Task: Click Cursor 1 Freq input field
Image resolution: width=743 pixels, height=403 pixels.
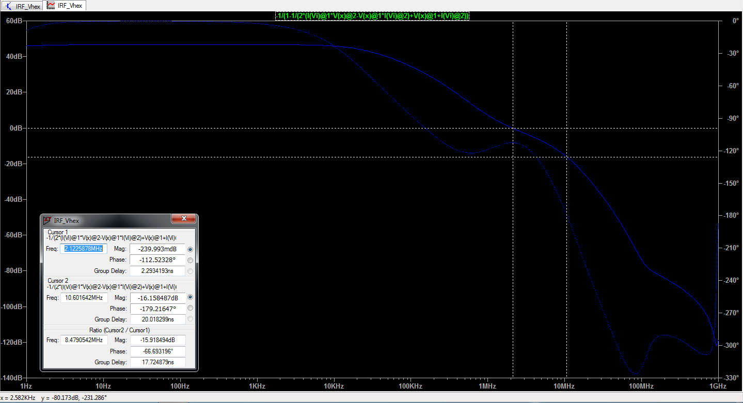Action: [x=84, y=249]
